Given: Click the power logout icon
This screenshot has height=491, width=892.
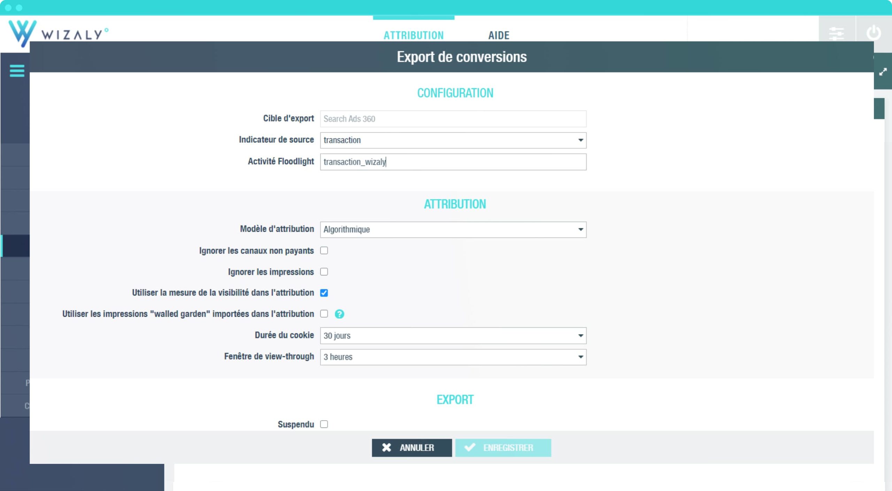Looking at the screenshot, I should pyautogui.click(x=873, y=33).
